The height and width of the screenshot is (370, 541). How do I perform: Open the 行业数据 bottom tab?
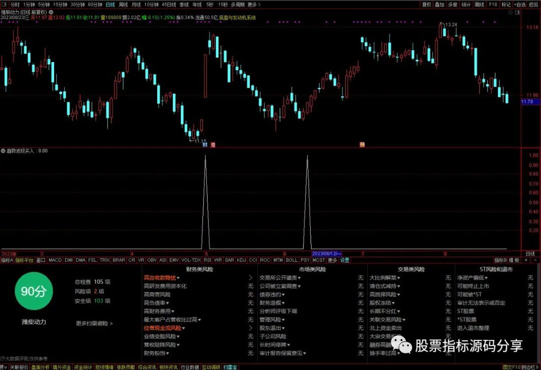pyautogui.click(x=190, y=367)
